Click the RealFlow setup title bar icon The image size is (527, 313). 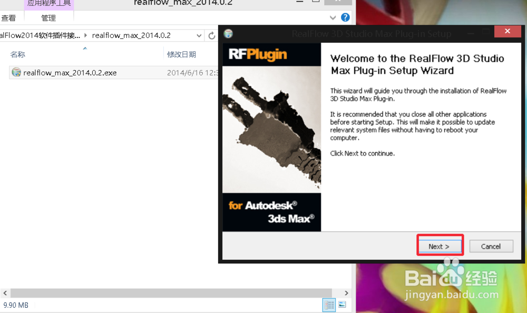[229, 34]
